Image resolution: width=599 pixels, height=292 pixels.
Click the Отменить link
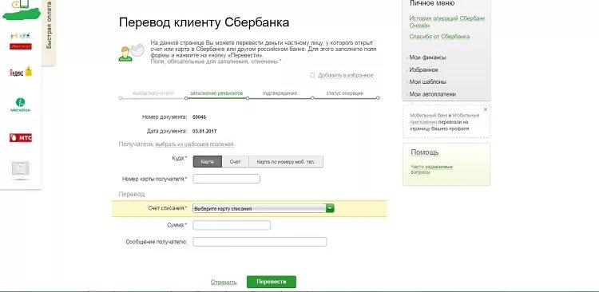[x=224, y=282]
